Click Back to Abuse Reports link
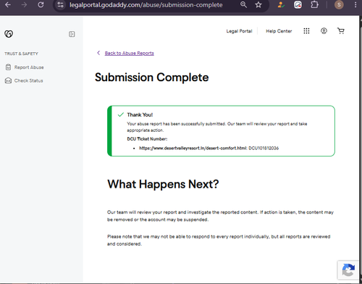362x284 pixels. 129,53
